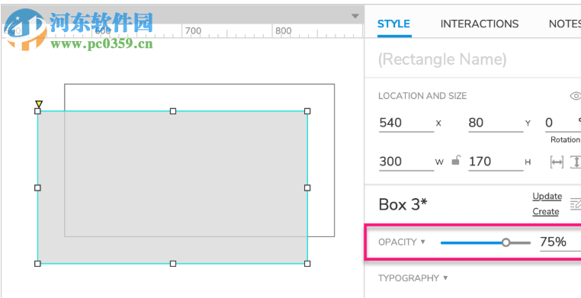581x298 pixels.
Task: Click the width field showing 300
Action: pyautogui.click(x=406, y=162)
